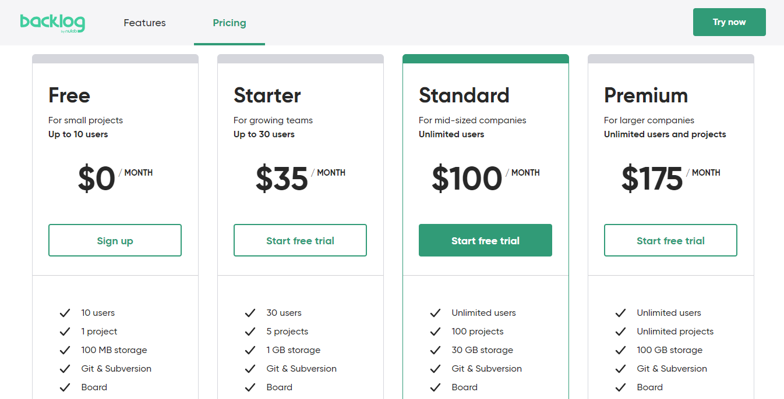Click checkmark icon beside 100 MB storage
This screenshot has width=784, height=399.
(65, 350)
